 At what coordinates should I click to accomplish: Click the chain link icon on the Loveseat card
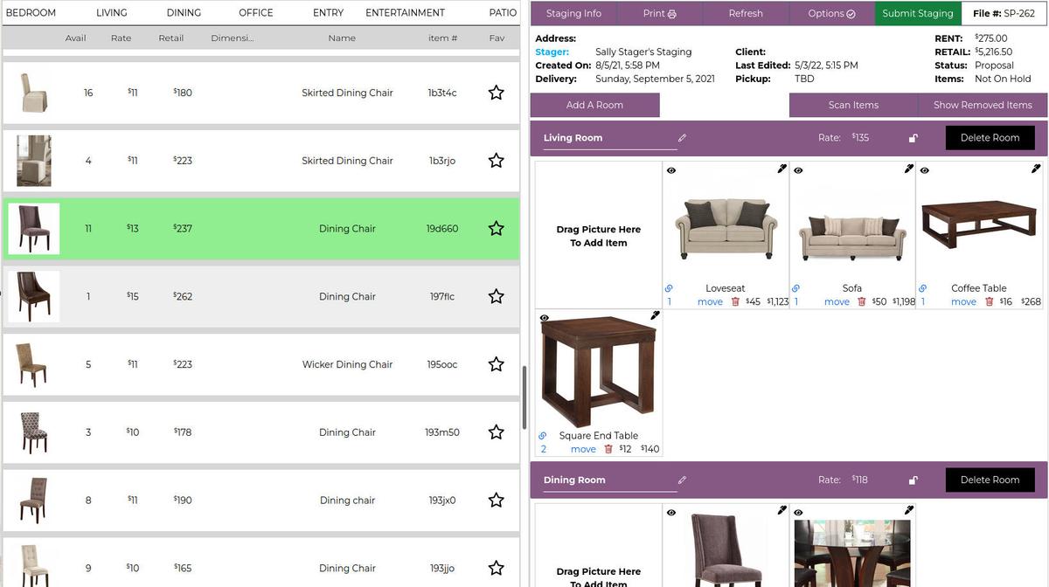pyautogui.click(x=670, y=287)
